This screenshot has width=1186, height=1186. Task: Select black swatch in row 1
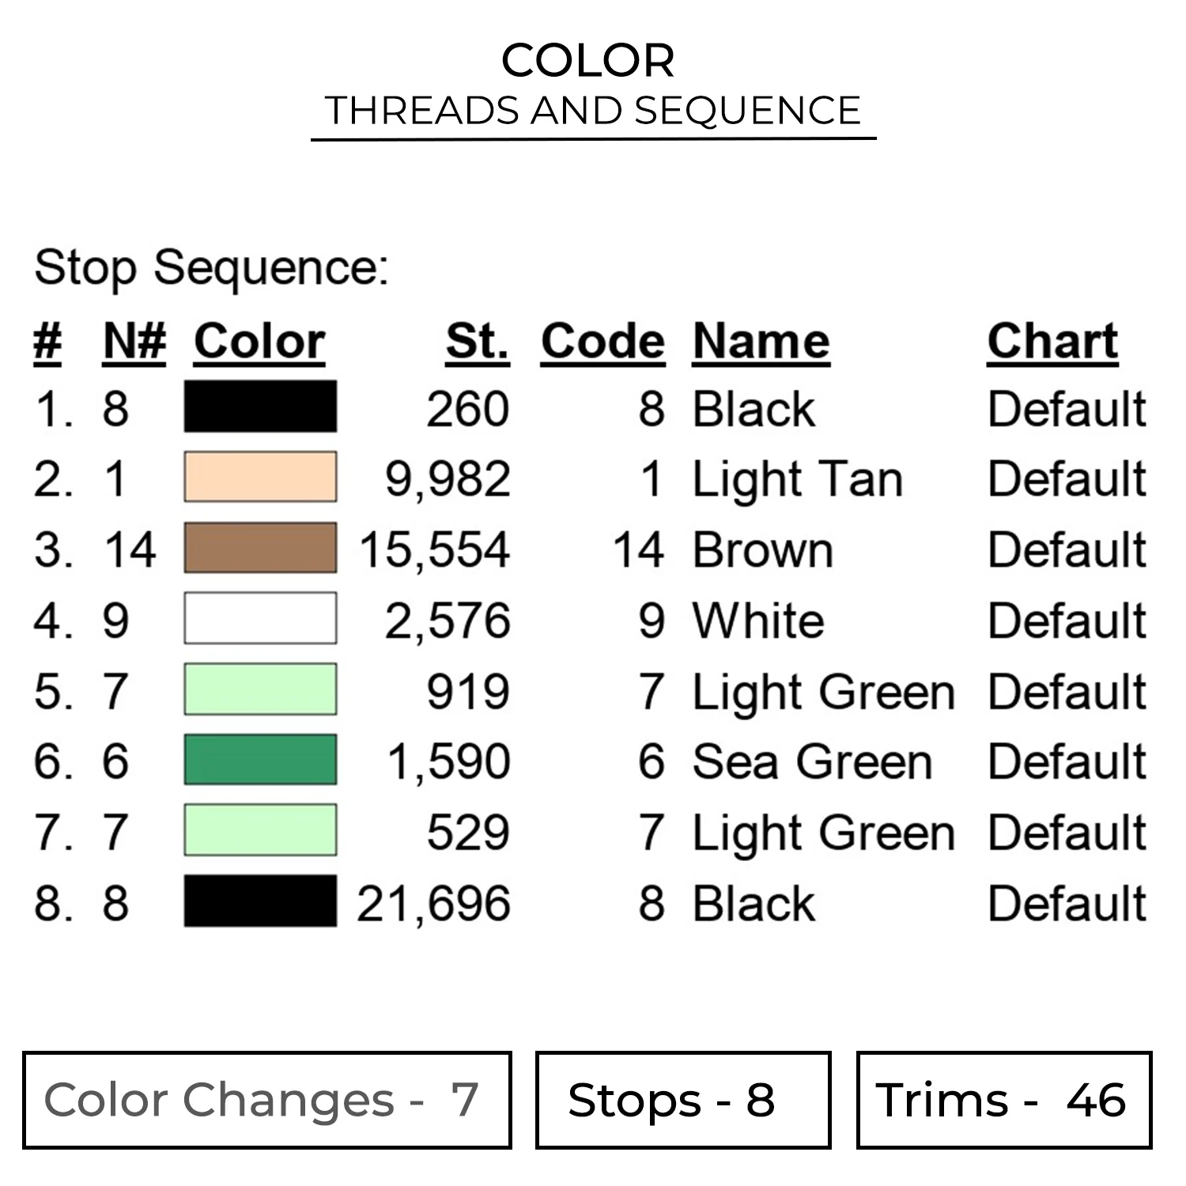(260, 406)
